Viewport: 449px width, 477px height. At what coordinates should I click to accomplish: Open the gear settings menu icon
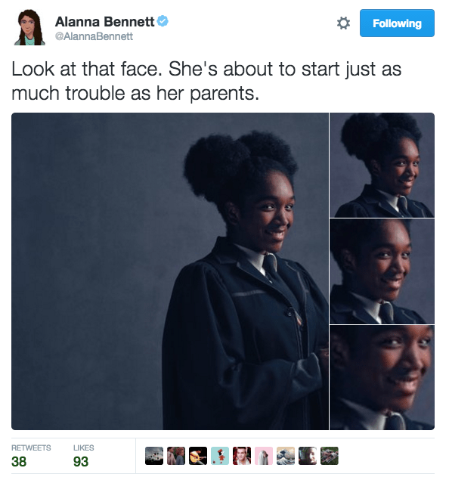coord(343,23)
